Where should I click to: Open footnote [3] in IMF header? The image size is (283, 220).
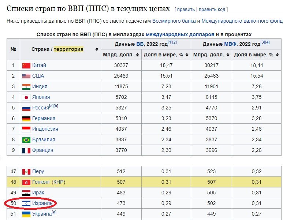[x=262, y=42]
